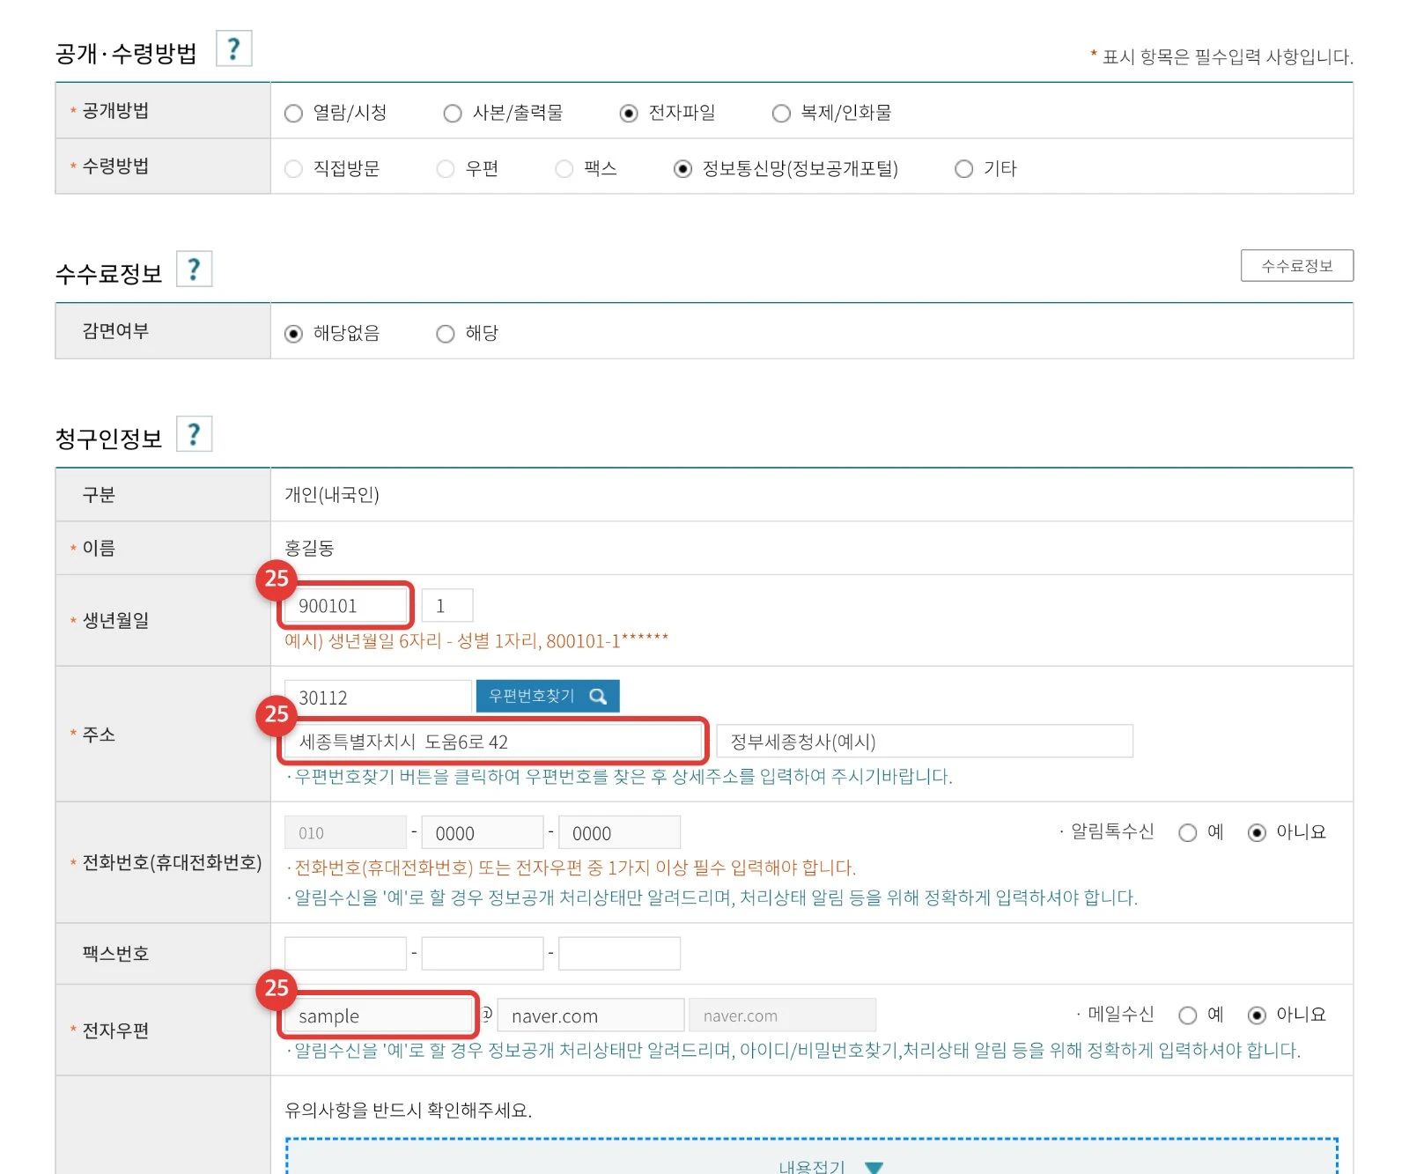The width and height of the screenshot is (1409, 1174).
Task: Click email ID field showing sample
Action: (379, 1015)
